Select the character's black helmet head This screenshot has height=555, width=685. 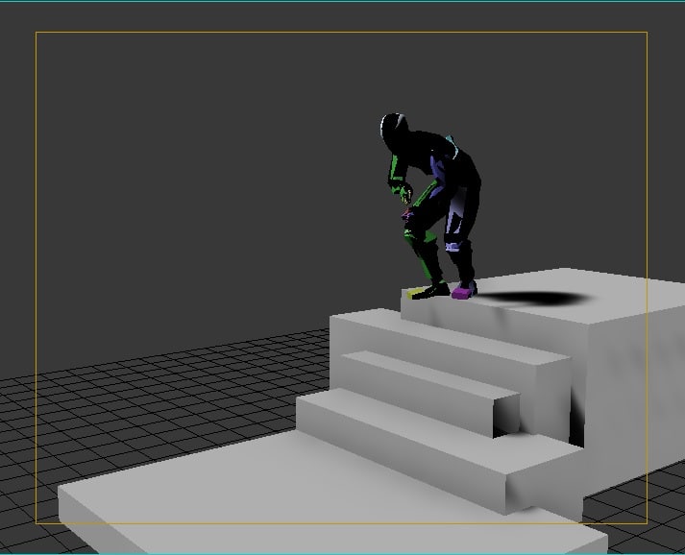(395, 130)
